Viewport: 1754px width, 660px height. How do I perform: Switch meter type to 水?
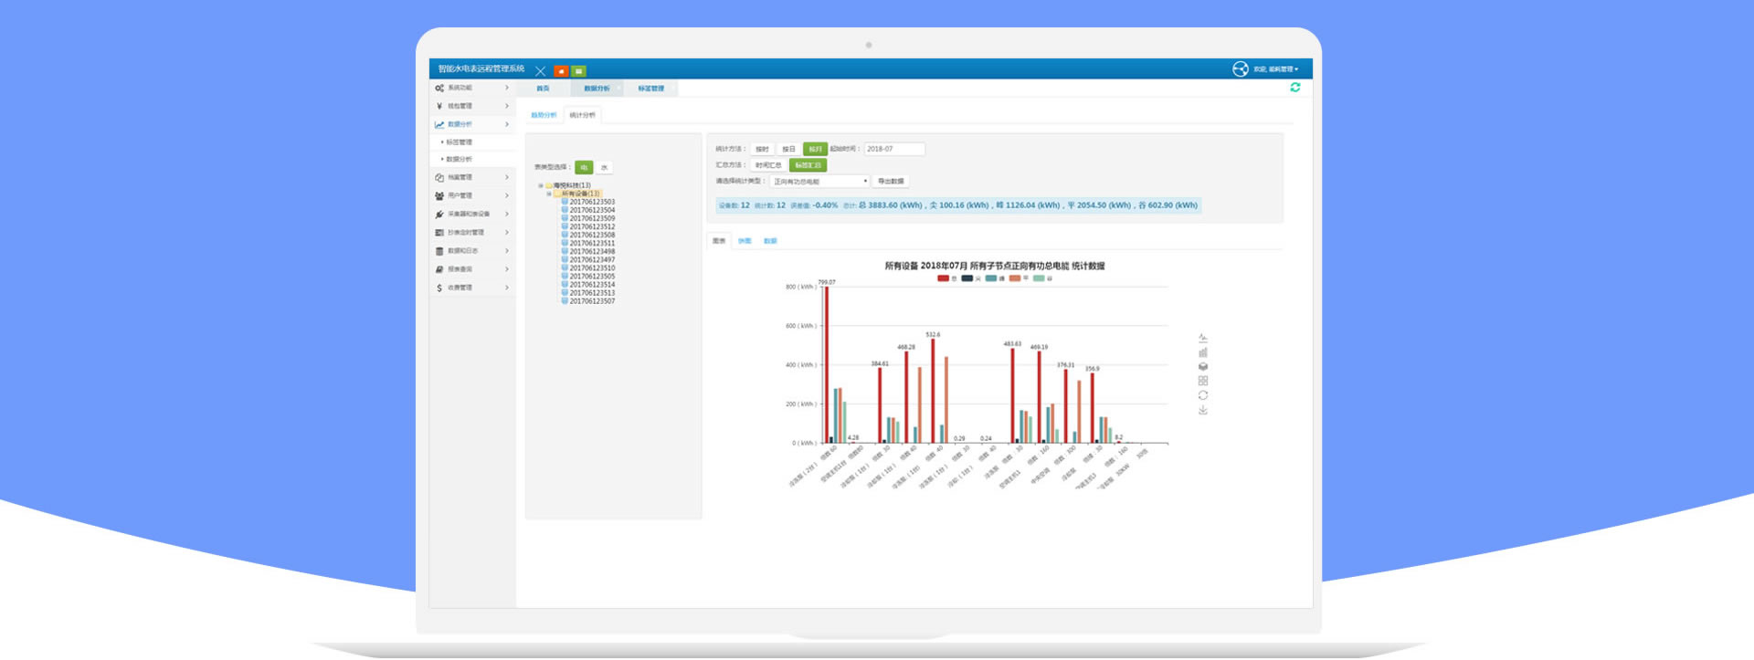604,168
